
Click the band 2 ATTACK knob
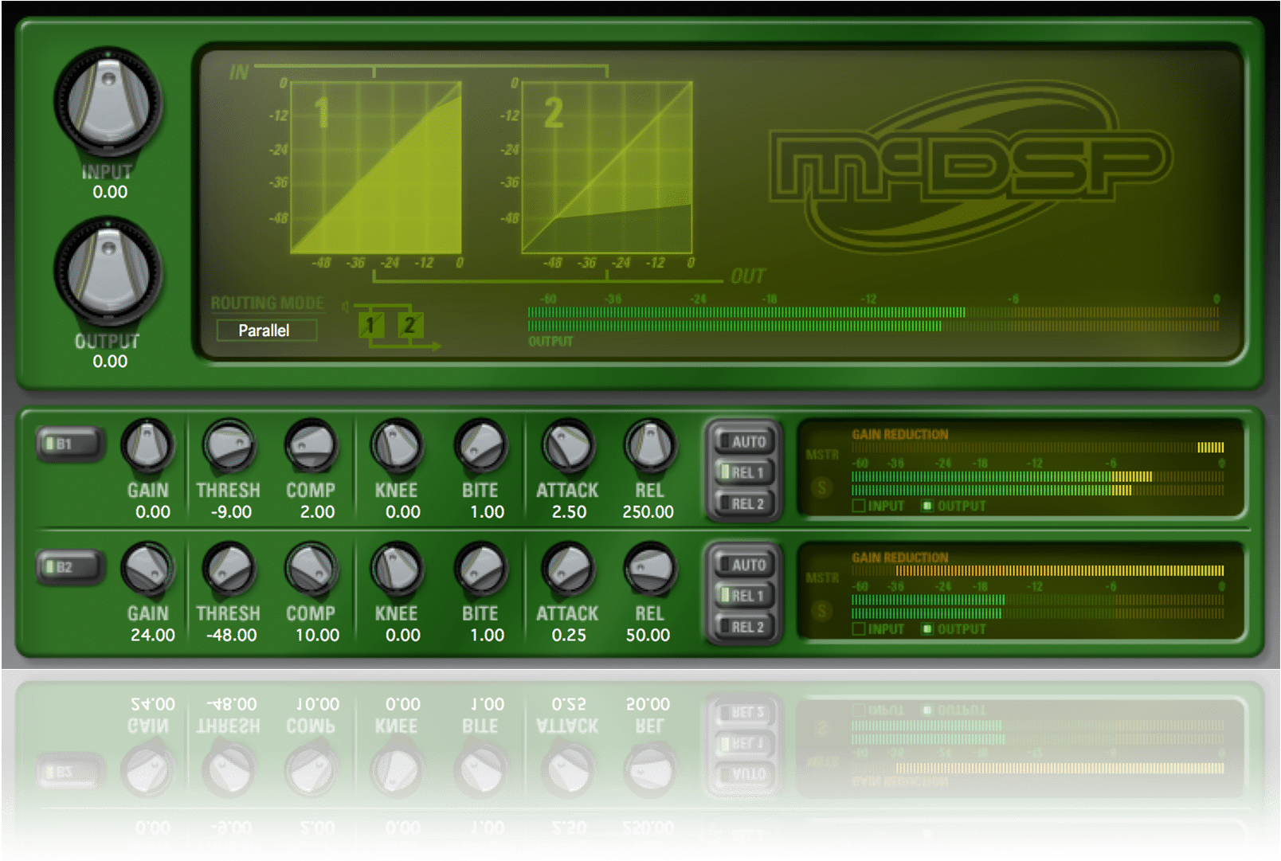(x=567, y=569)
